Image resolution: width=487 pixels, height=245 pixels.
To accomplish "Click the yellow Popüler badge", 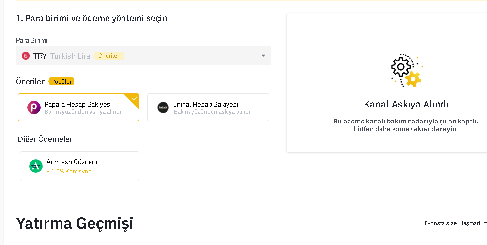I will coord(61,82).
